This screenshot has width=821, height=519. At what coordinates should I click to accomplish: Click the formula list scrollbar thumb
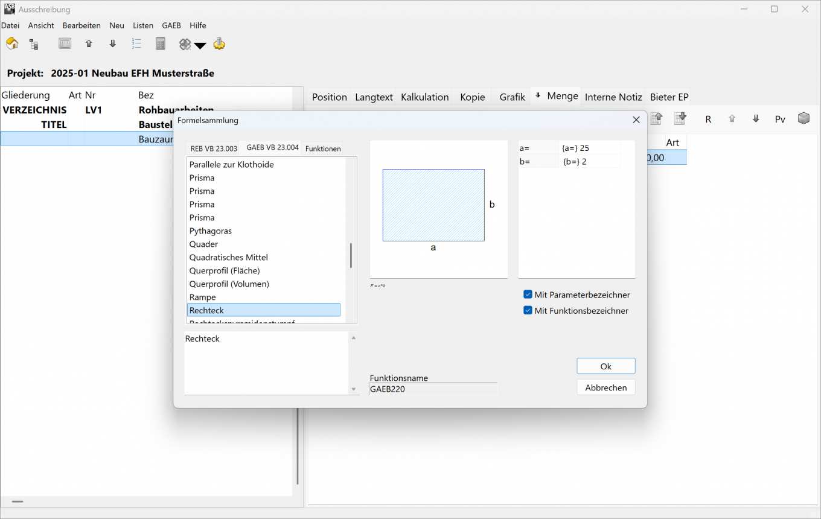coord(351,255)
